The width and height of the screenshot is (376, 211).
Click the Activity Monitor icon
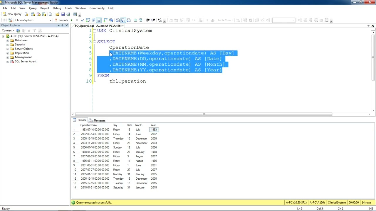coord(75,14)
